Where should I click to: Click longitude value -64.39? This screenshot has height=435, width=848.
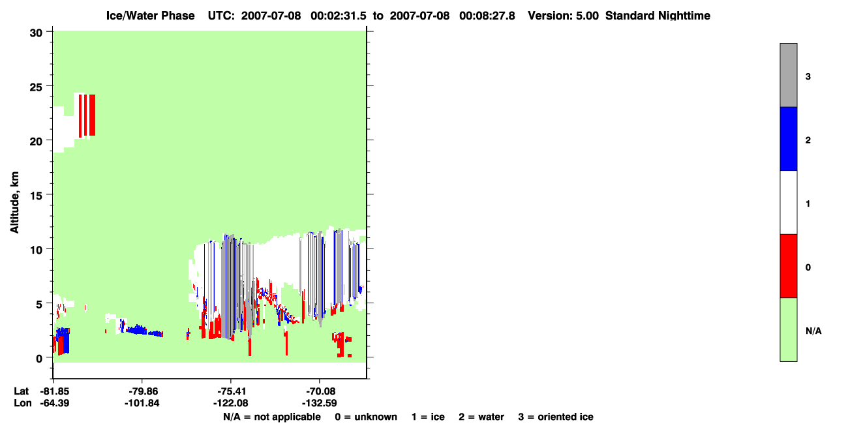[x=53, y=403]
